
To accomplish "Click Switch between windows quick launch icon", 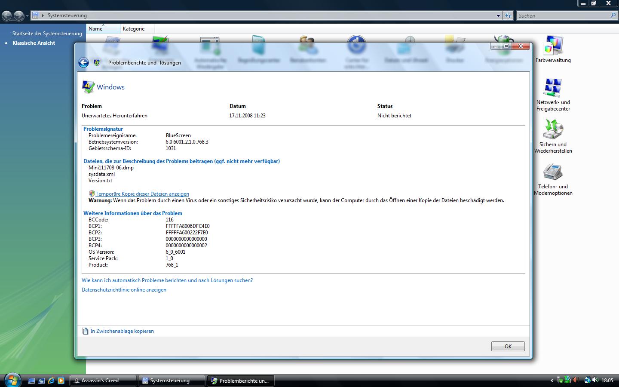I will [x=41, y=381].
